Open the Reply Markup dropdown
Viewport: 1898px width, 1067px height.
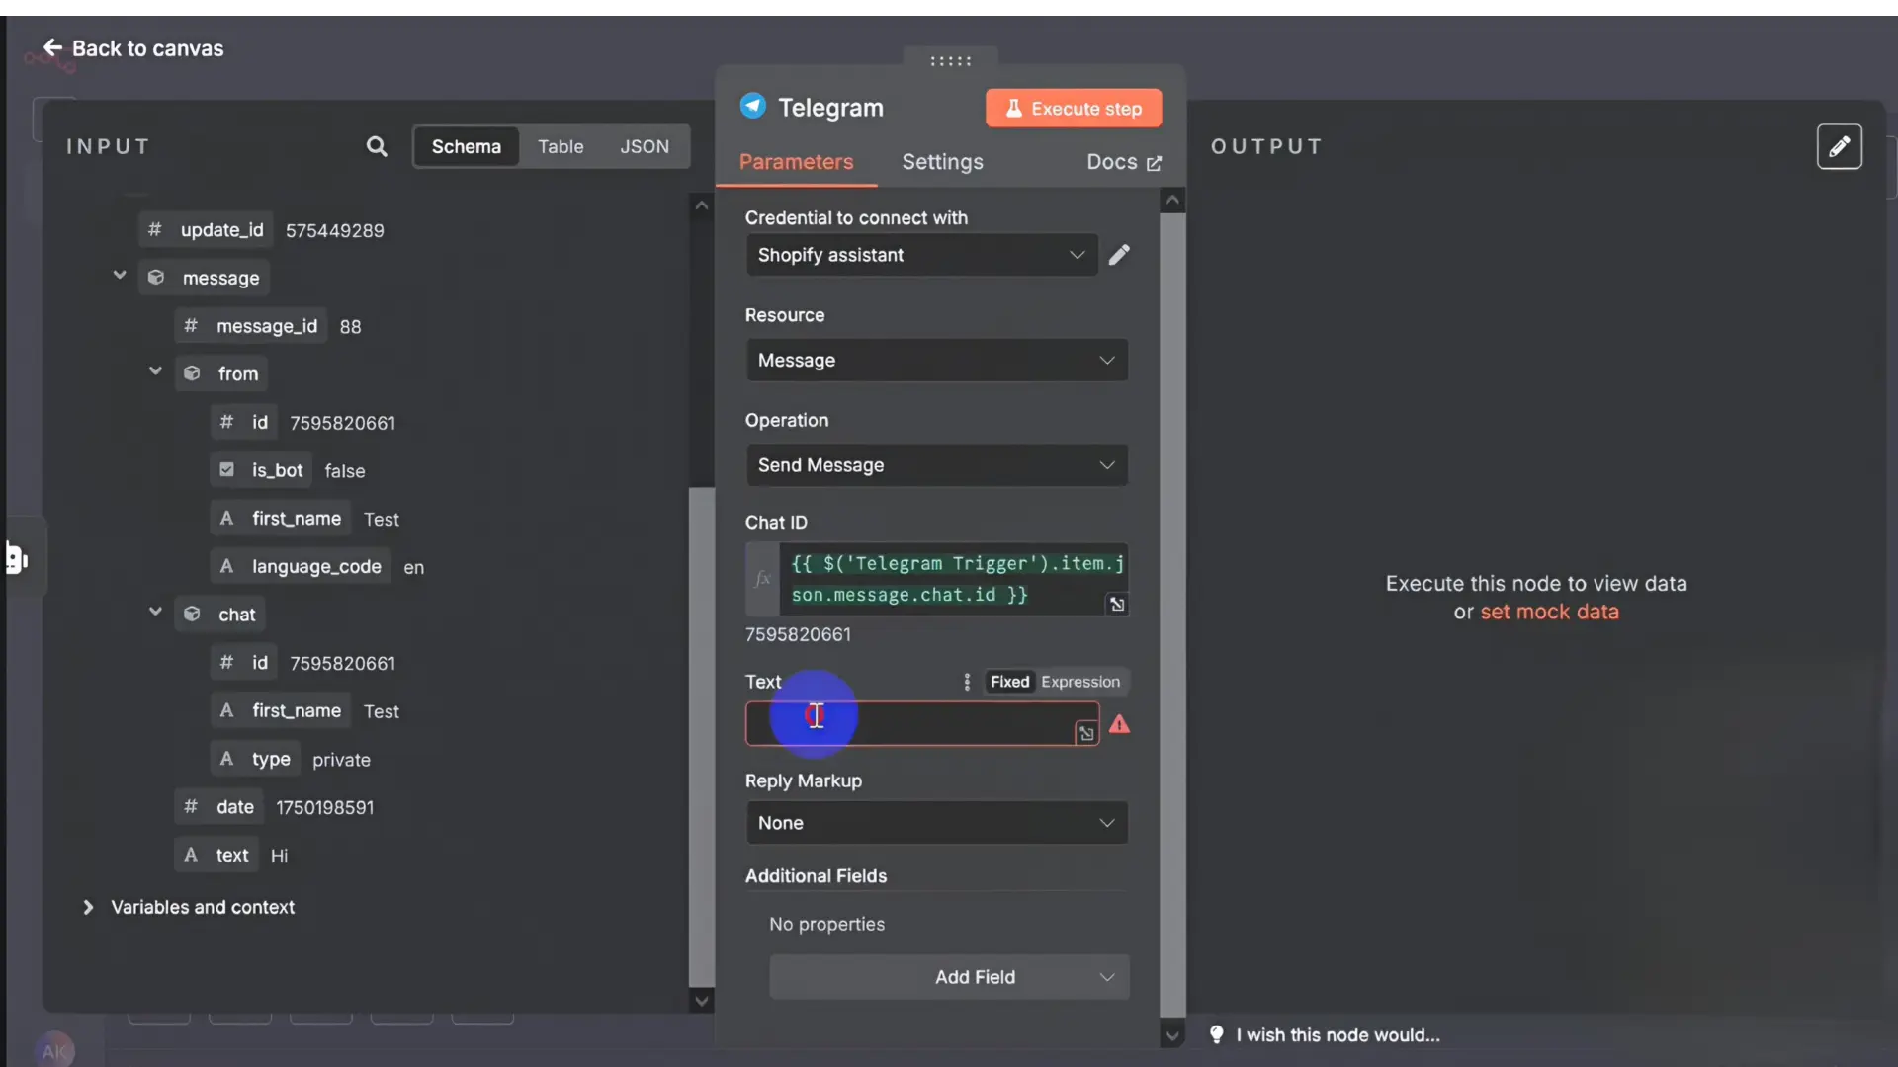click(936, 823)
